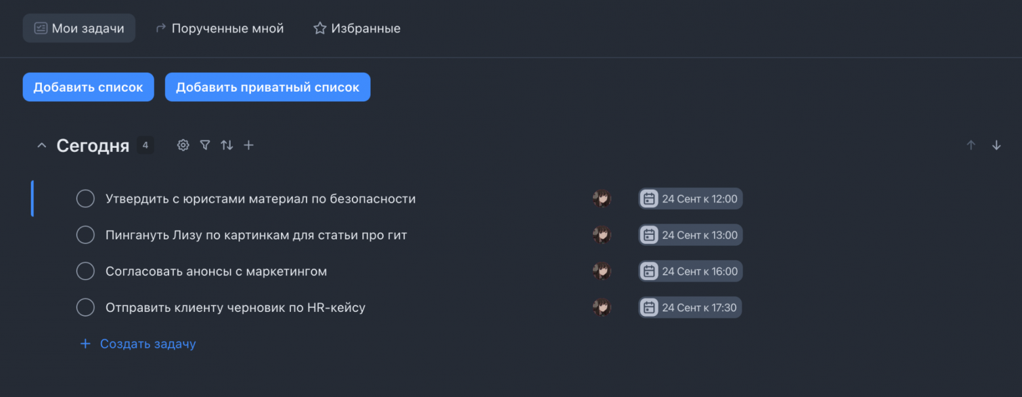This screenshot has height=397, width=1022.
Task: Click the assignee avatar on the HR-кейсу task
Action: (x=601, y=307)
